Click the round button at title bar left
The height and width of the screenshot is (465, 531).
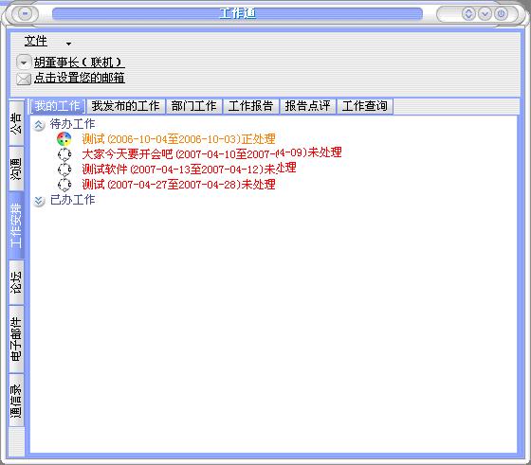click(25, 14)
